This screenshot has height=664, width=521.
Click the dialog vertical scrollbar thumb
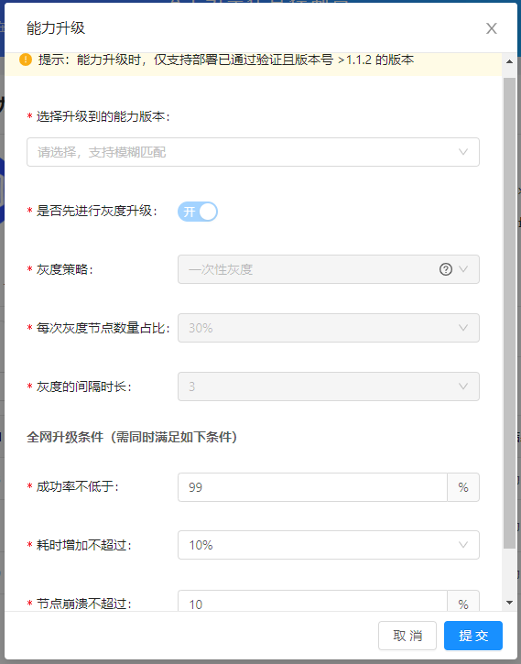[510, 313]
